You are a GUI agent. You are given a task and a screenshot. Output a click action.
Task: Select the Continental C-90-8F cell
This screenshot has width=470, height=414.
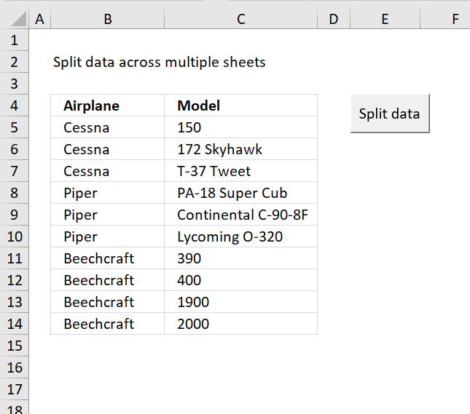(241, 215)
